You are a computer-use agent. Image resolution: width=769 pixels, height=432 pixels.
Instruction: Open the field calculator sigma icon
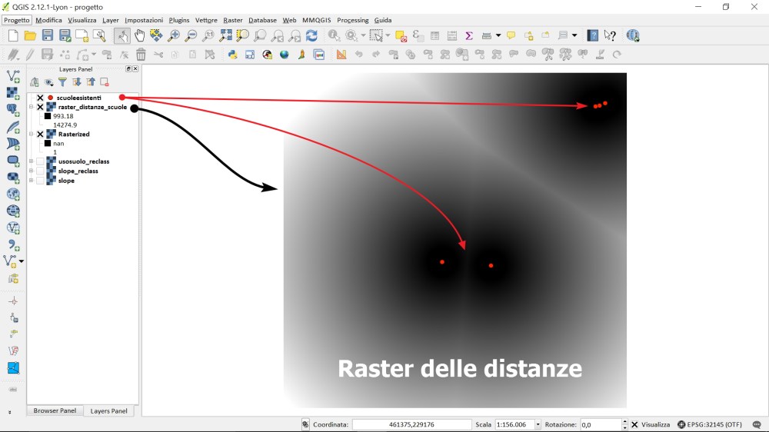pos(469,35)
